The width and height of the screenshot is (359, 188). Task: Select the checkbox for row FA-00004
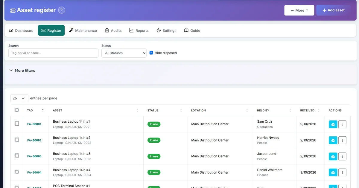pos(17,172)
